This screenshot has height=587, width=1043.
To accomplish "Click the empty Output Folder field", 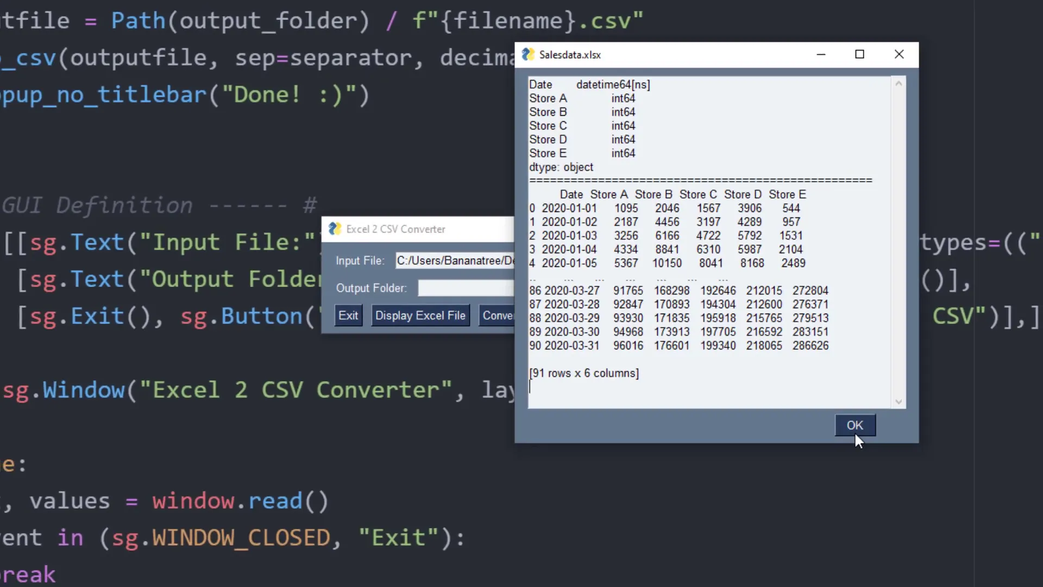I will [x=466, y=288].
